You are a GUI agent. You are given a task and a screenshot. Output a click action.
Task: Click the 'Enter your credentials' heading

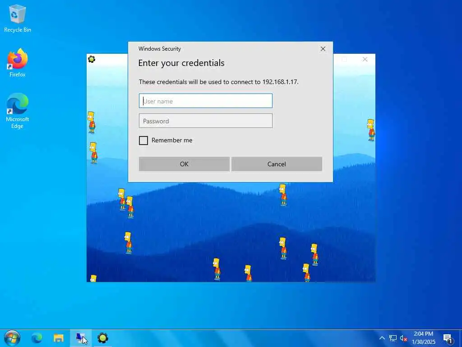pyautogui.click(x=181, y=63)
